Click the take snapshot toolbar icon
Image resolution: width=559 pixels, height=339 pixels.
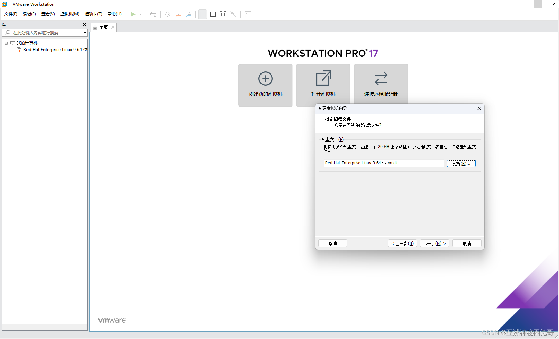click(167, 14)
